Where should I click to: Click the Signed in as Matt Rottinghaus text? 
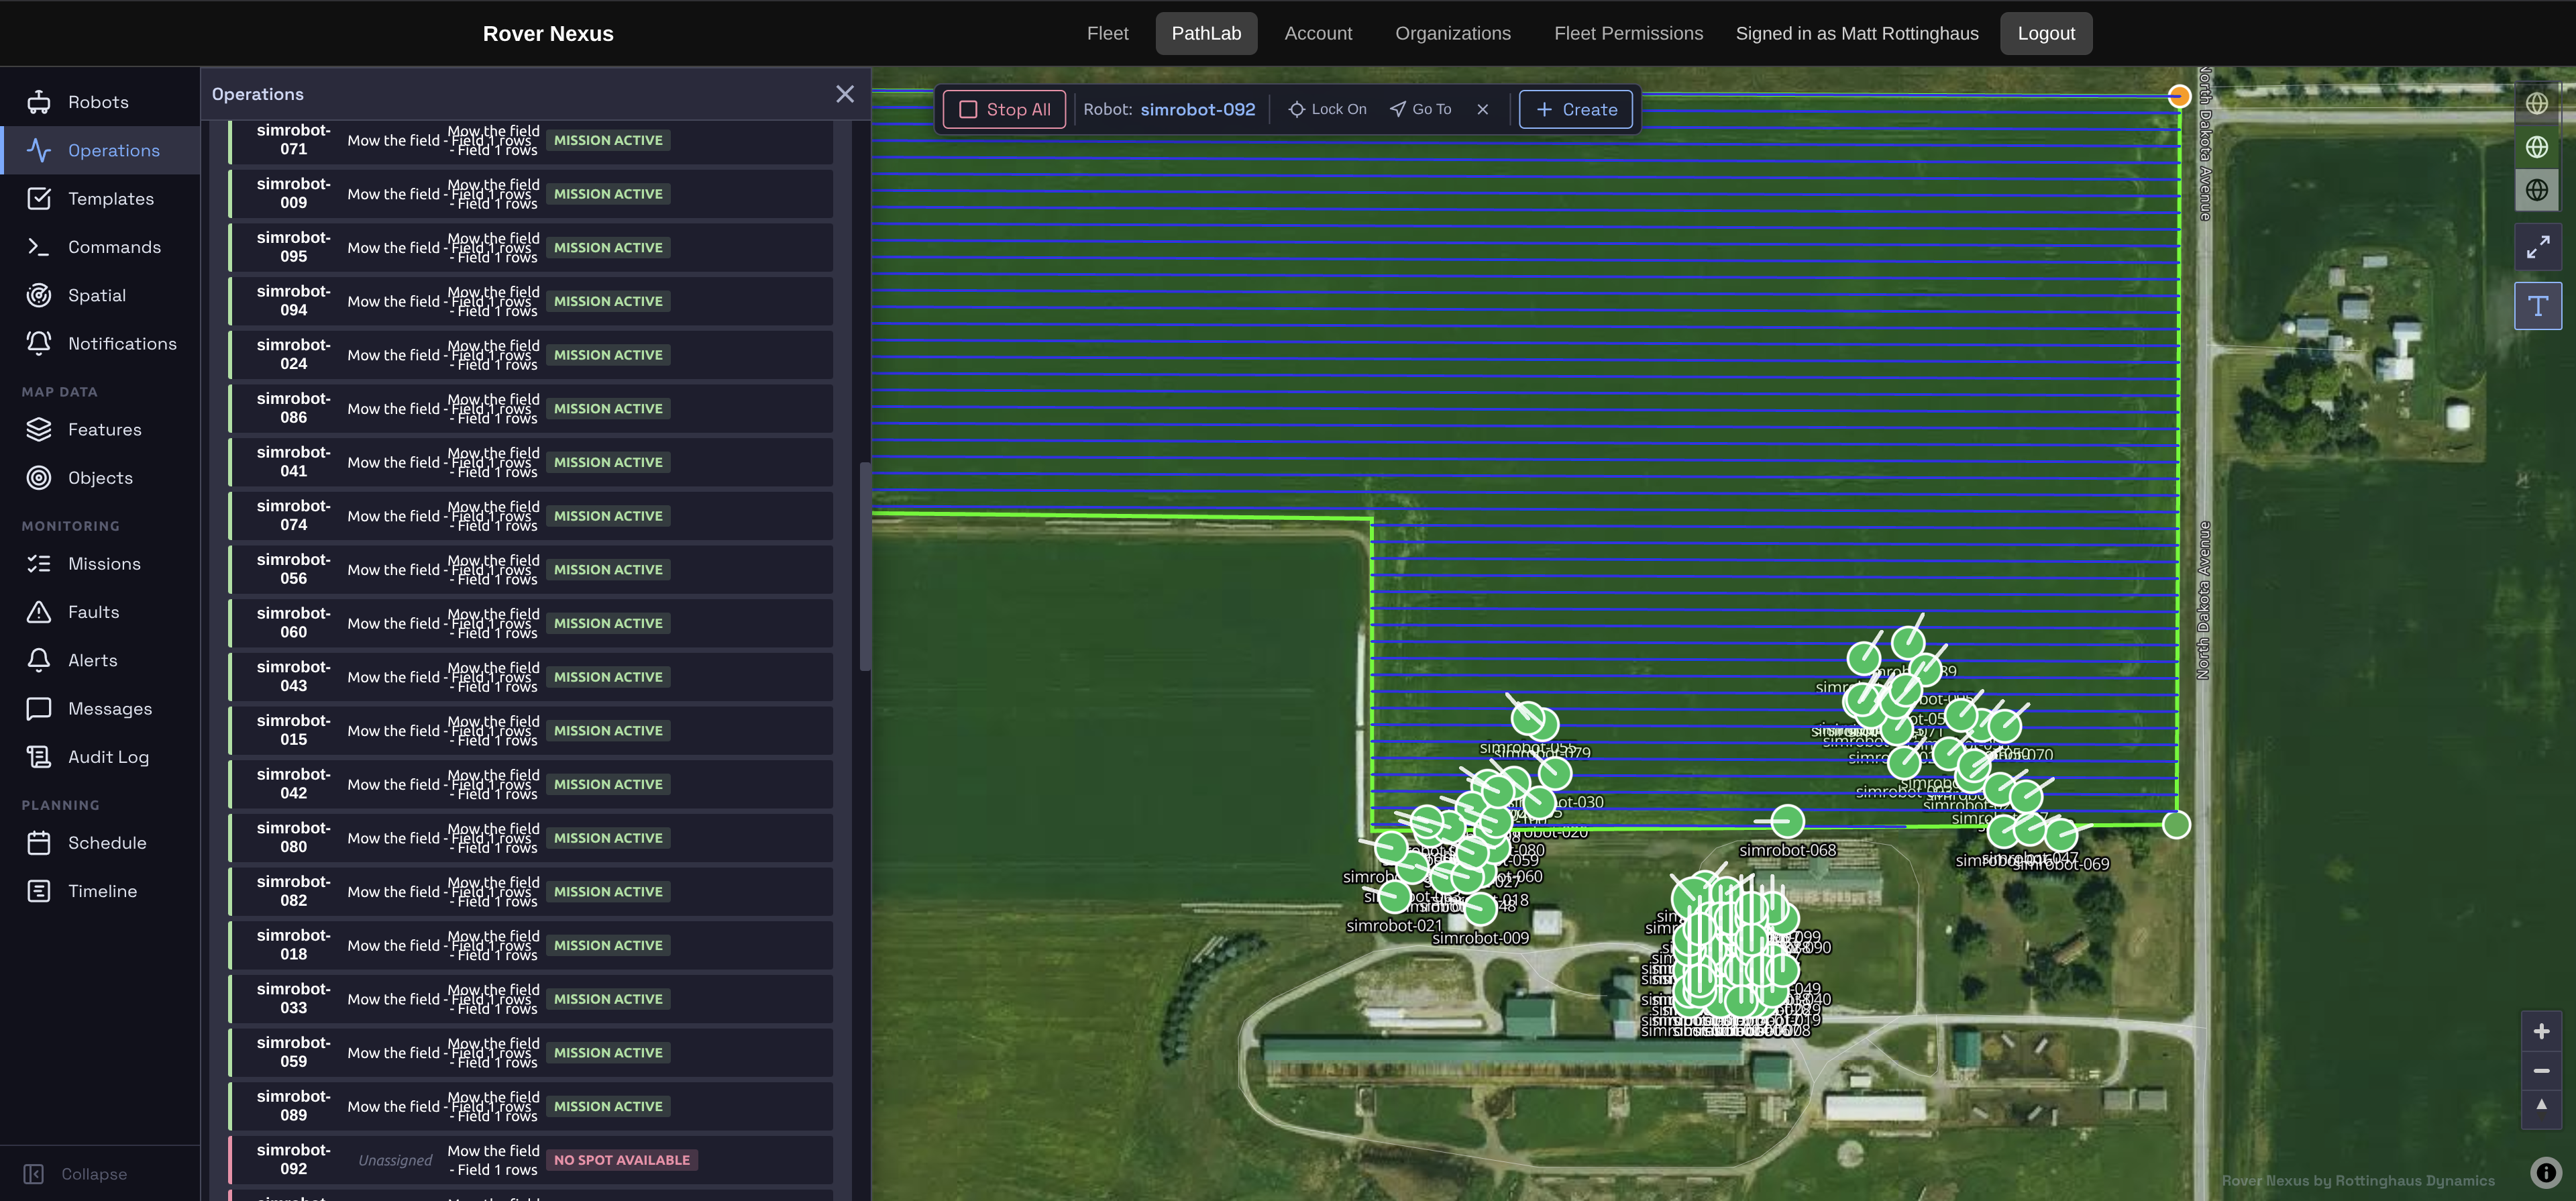point(1857,34)
